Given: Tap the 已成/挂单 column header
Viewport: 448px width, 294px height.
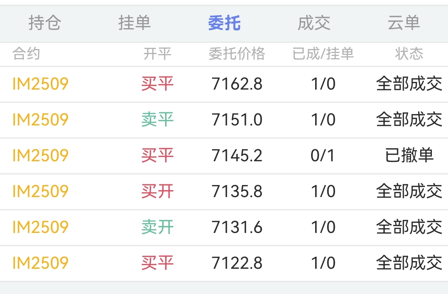Looking at the screenshot, I should click(x=323, y=54).
